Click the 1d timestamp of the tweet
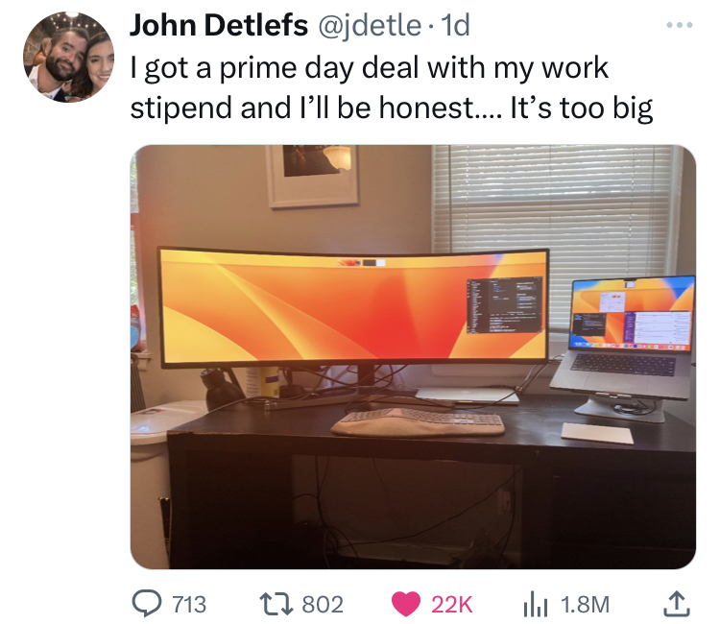The image size is (720, 624). pos(455,25)
